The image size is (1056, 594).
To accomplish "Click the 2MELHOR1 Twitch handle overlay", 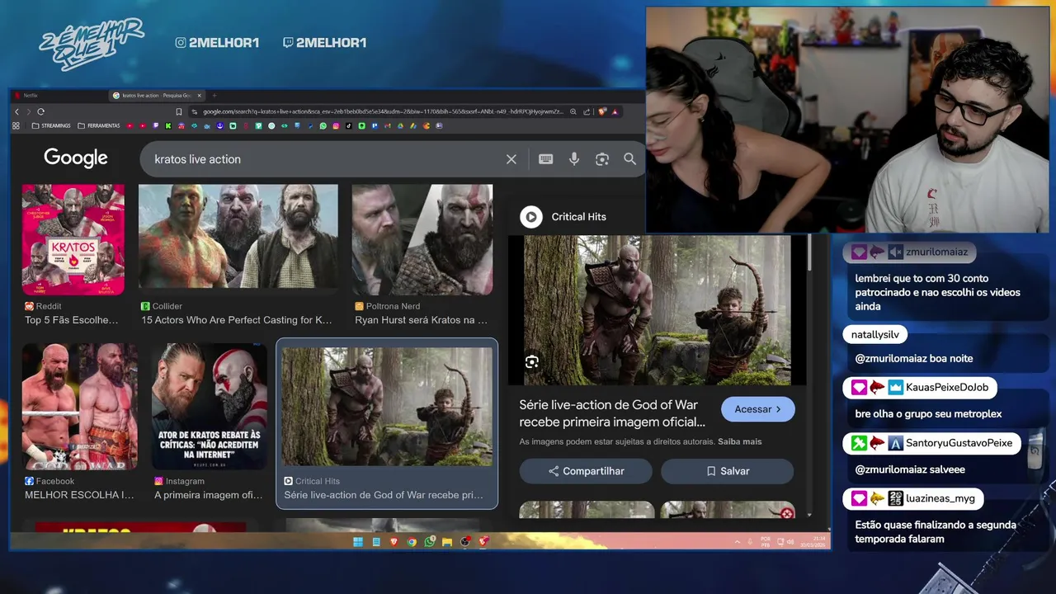I will [324, 43].
